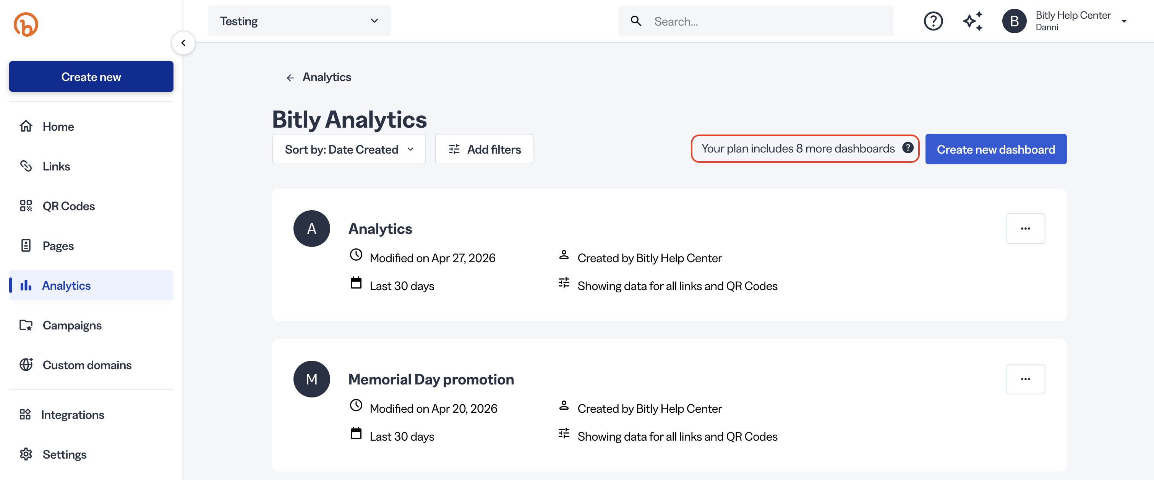Click the person icon on Analytics dashboard card
This screenshot has width=1154, height=480.
[564, 255]
